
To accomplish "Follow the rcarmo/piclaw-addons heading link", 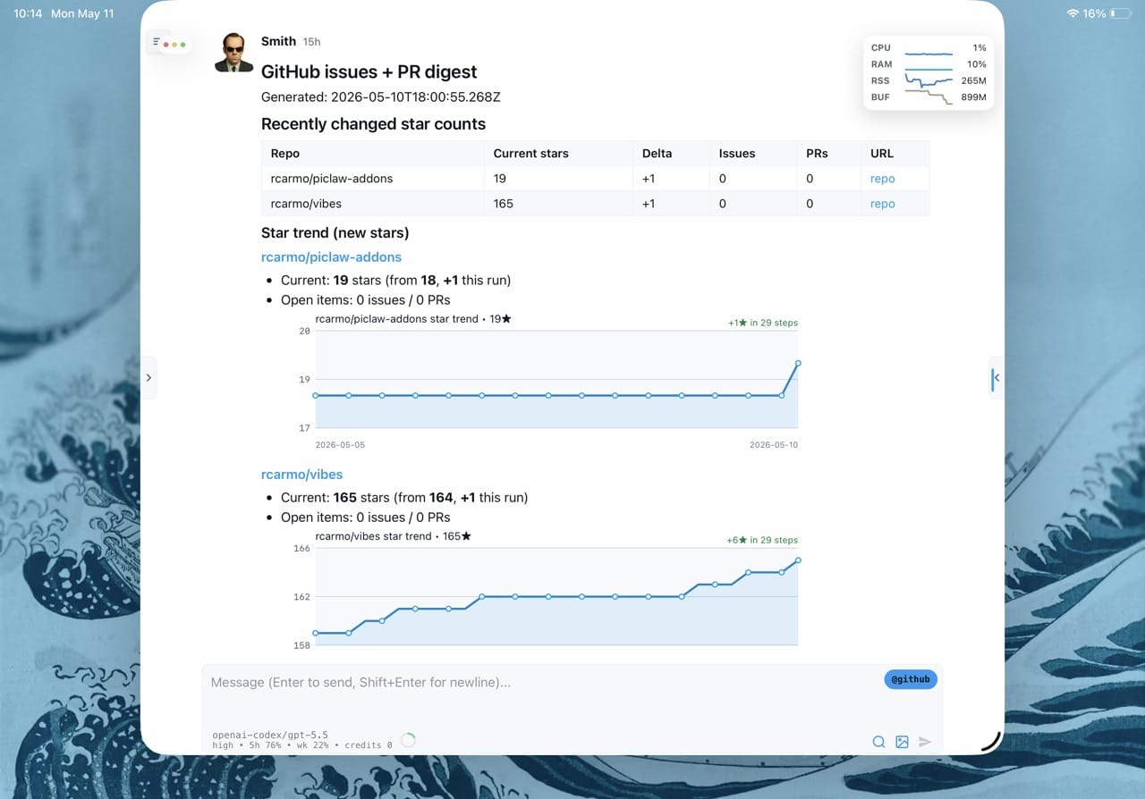I will coord(331,257).
